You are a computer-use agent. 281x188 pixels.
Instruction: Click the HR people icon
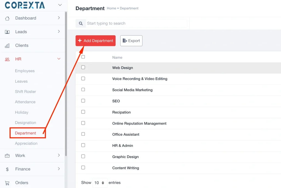tap(7, 59)
